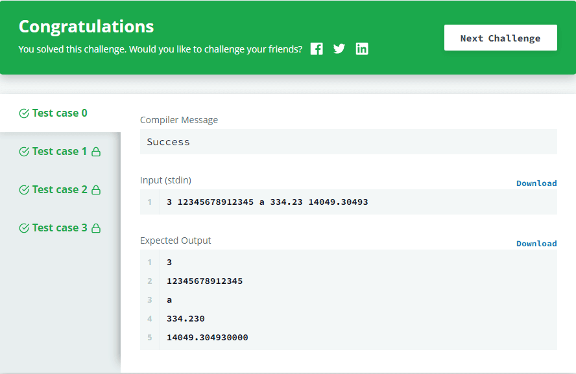Switch to Test case 1 tab

[x=60, y=152]
